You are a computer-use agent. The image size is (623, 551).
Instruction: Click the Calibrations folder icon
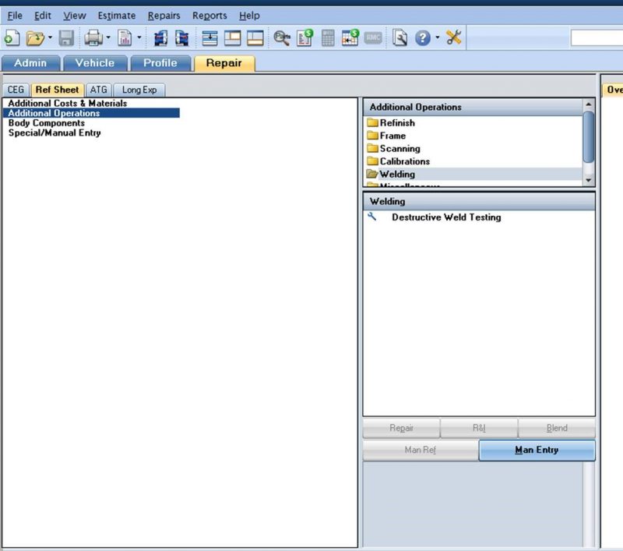(x=372, y=161)
